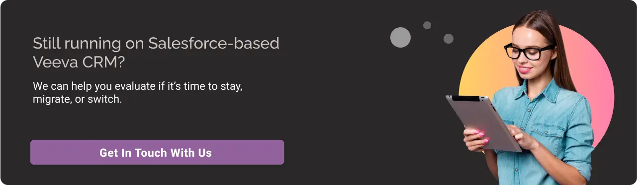
Task: Click the medium gray dot beside gradient circle
Action: [448, 38]
